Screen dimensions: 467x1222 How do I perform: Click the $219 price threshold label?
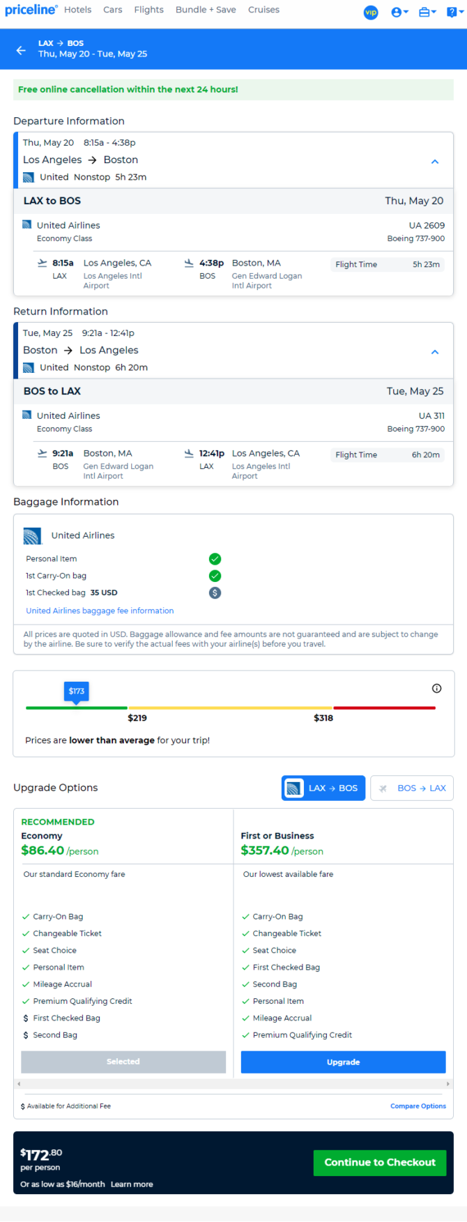[137, 718]
